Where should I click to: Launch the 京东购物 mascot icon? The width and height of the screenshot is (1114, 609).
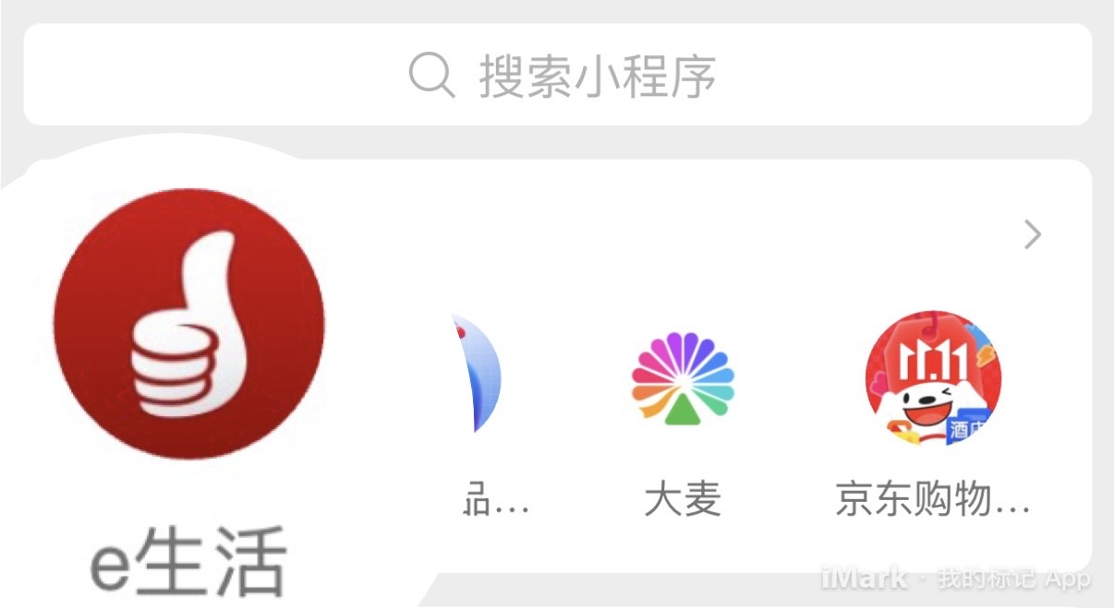933,378
